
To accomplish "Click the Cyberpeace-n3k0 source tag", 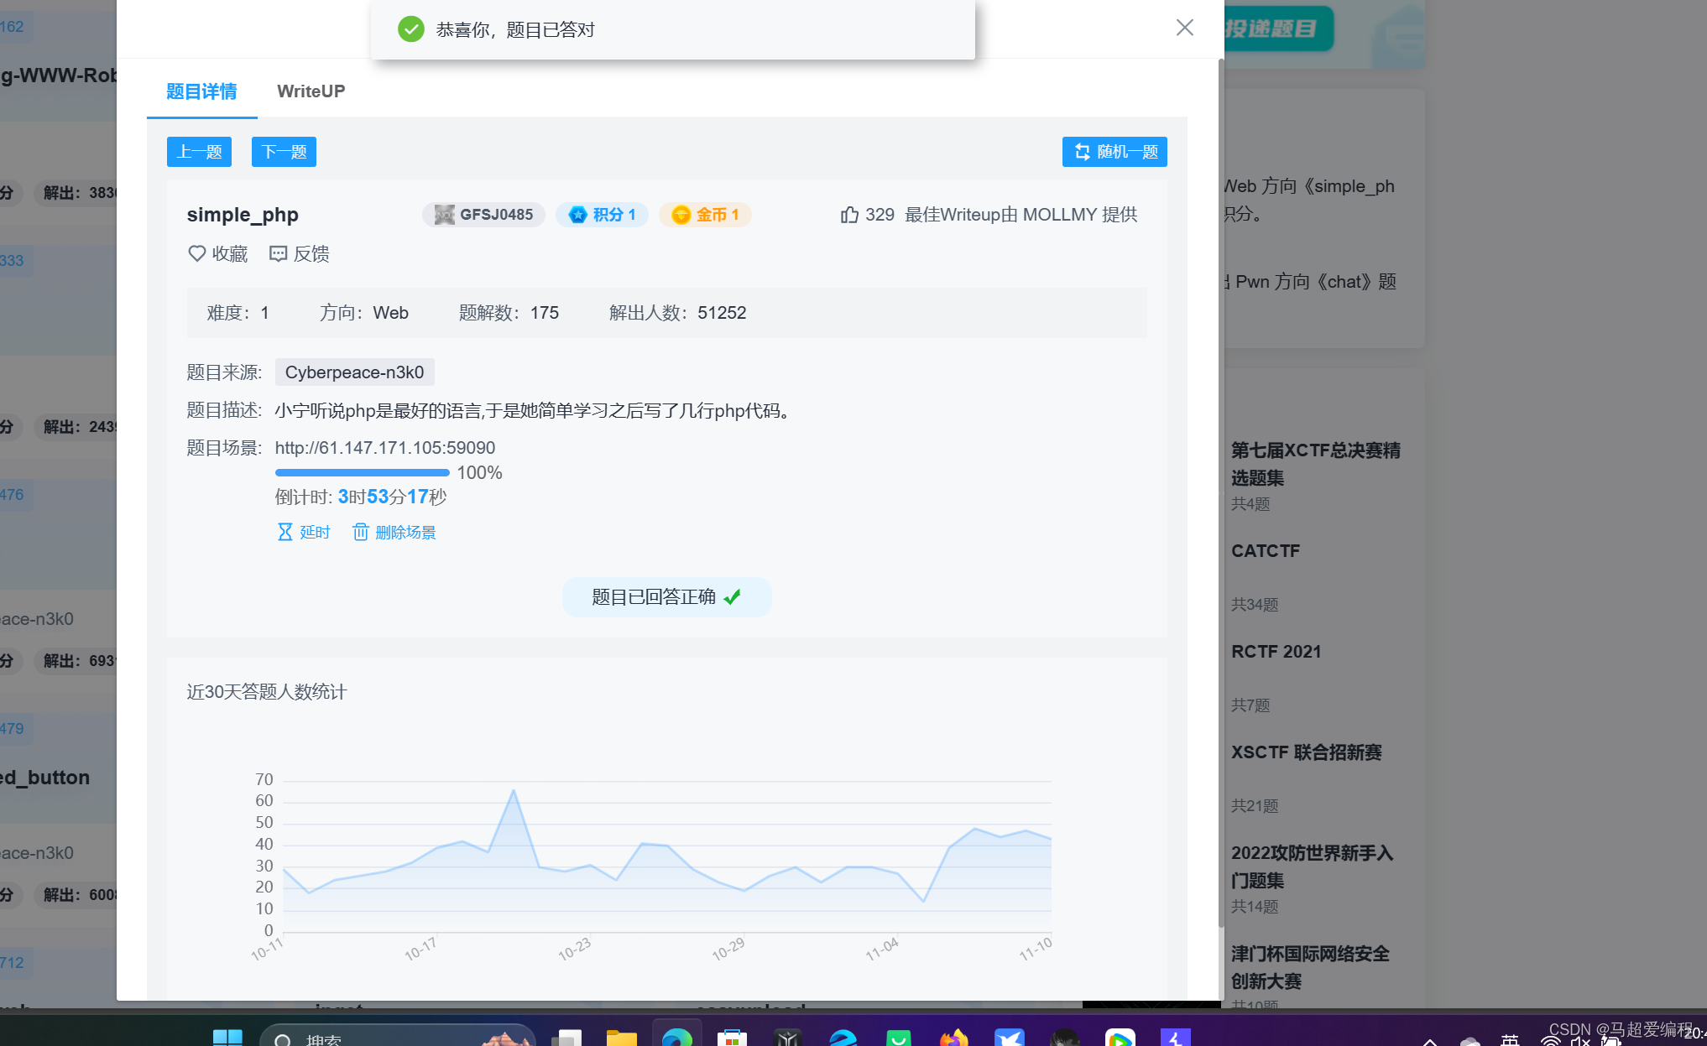I will 354,372.
